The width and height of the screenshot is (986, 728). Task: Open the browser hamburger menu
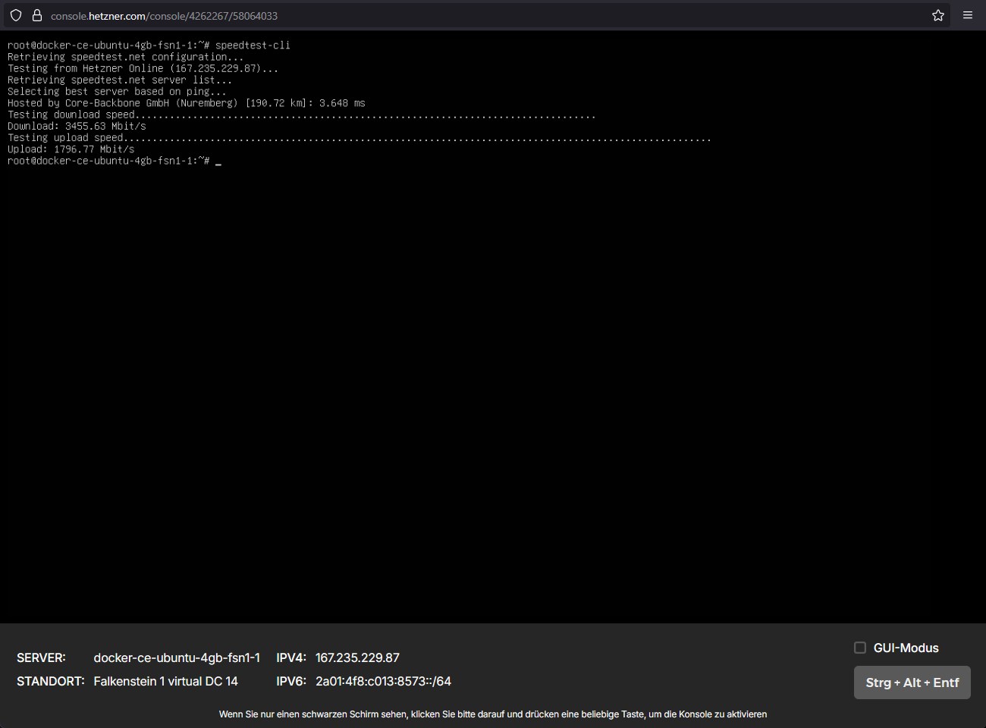[968, 15]
